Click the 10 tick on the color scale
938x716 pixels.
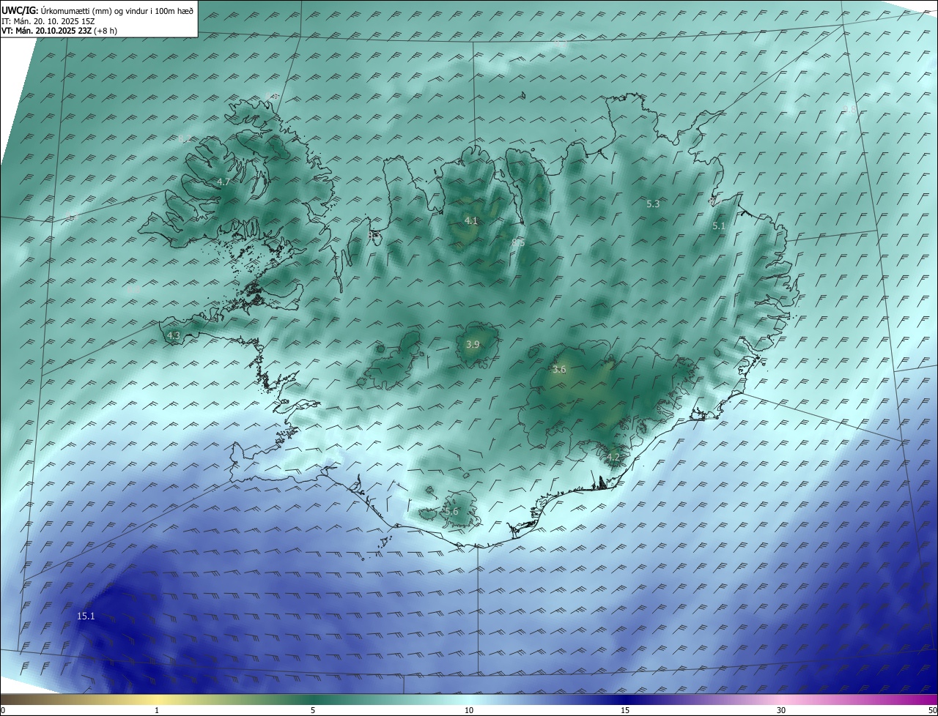pyautogui.click(x=469, y=710)
